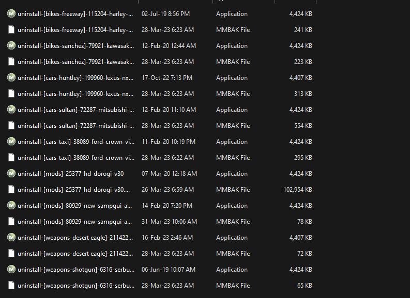Click the date 11-Feb-20 10:19 PM
This screenshot has height=298, width=410.
169,142
